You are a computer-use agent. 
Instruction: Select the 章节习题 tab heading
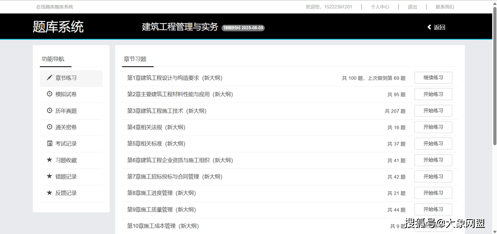click(x=135, y=59)
